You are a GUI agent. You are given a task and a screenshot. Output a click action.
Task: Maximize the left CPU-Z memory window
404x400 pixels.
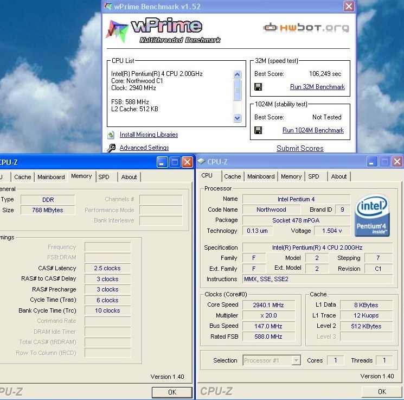point(175,162)
